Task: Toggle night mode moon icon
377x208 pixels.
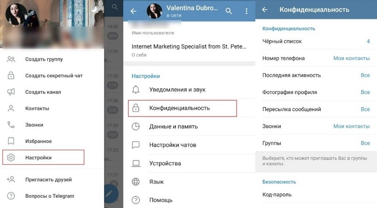Action: pyautogui.click(x=93, y=9)
